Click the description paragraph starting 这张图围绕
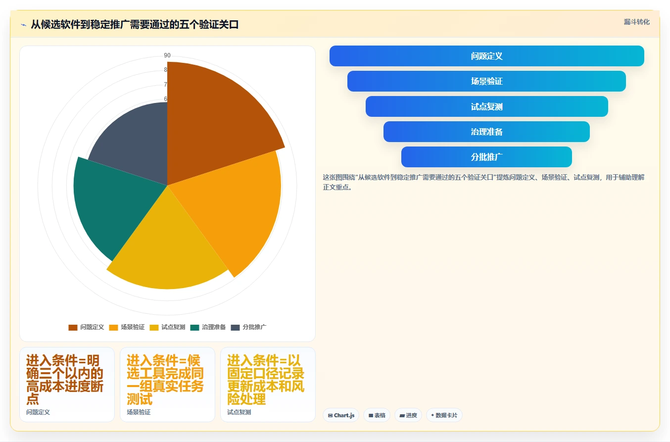This screenshot has height=442, width=670. click(483, 182)
